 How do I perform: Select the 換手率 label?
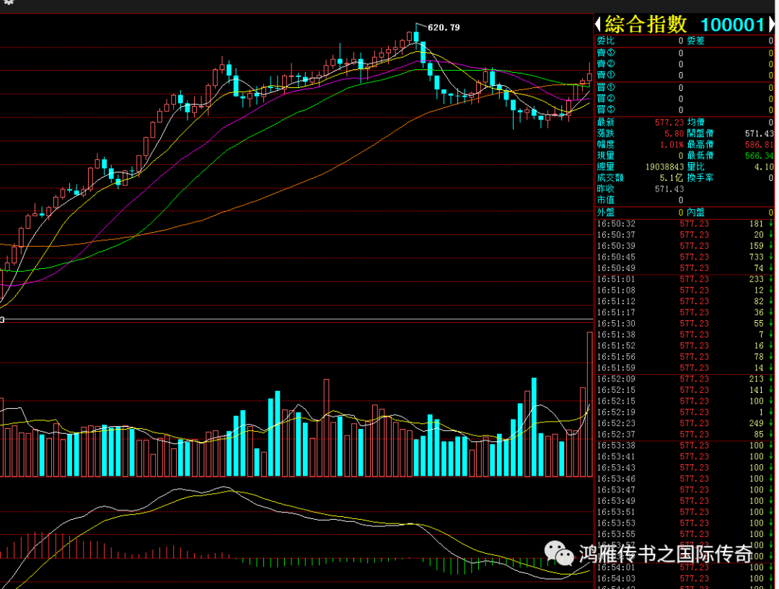click(x=700, y=178)
